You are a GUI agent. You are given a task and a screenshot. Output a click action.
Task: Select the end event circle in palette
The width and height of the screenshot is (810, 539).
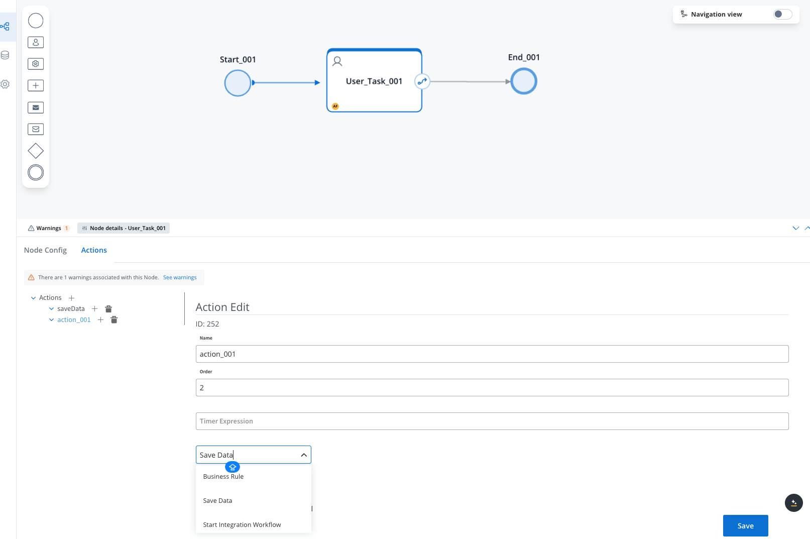click(x=36, y=172)
